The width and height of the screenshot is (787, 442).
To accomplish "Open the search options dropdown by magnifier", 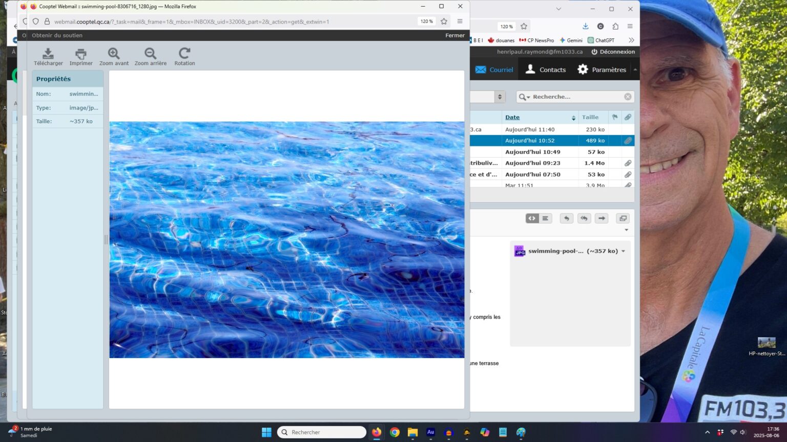I will pos(524,97).
